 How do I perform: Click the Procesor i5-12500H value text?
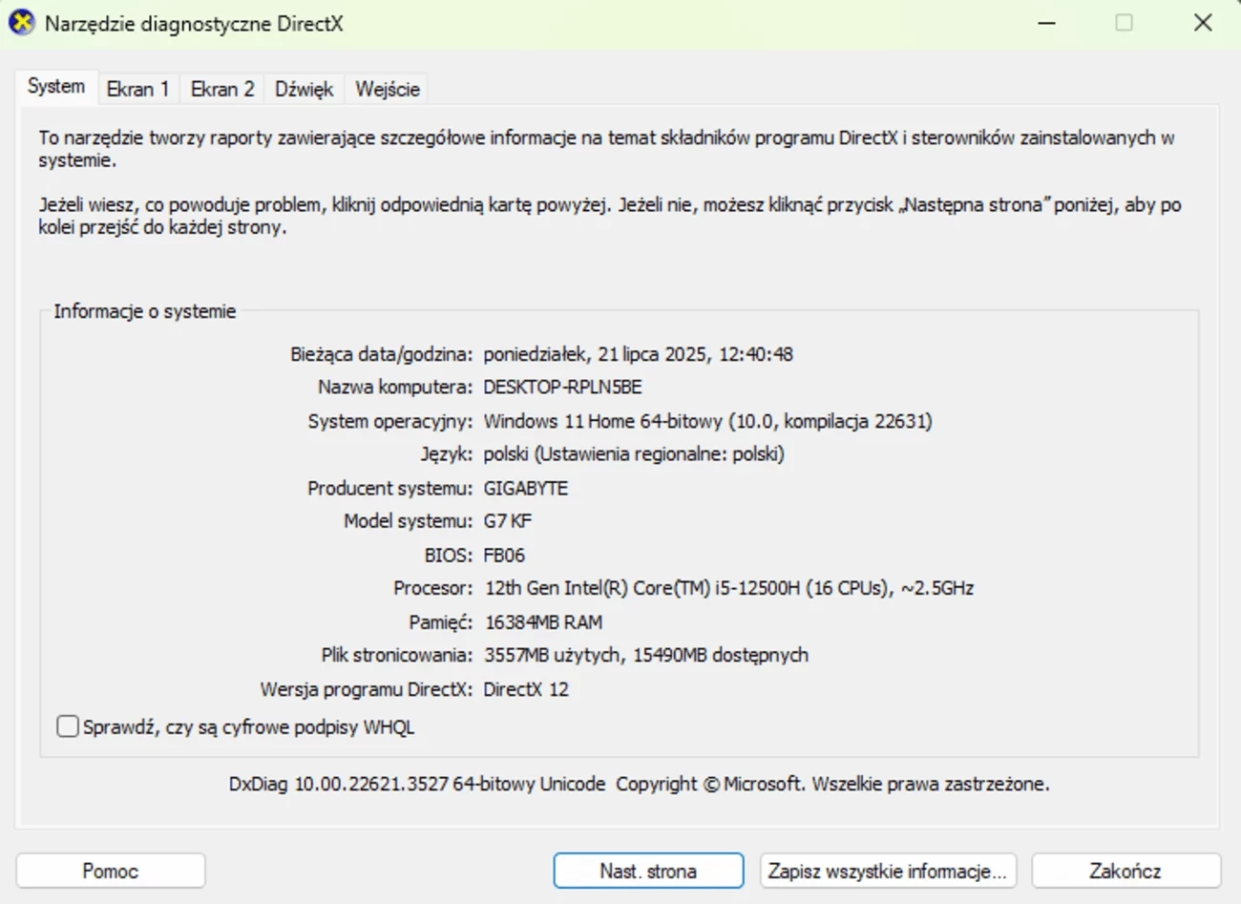pyautogui.click(x=728, y=588)
